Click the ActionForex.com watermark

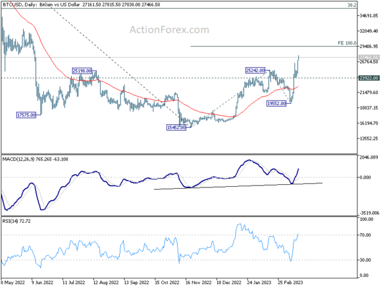click(x=169, y=30)
